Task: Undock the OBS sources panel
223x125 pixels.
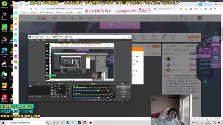Action: pyautogui.click(x=71, y=84)
